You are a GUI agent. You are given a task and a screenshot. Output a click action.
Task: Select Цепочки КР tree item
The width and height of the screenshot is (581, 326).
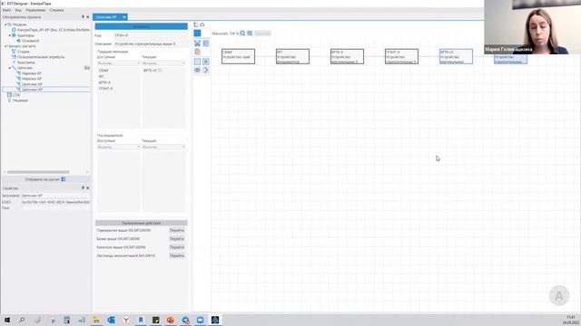(32, 90)
